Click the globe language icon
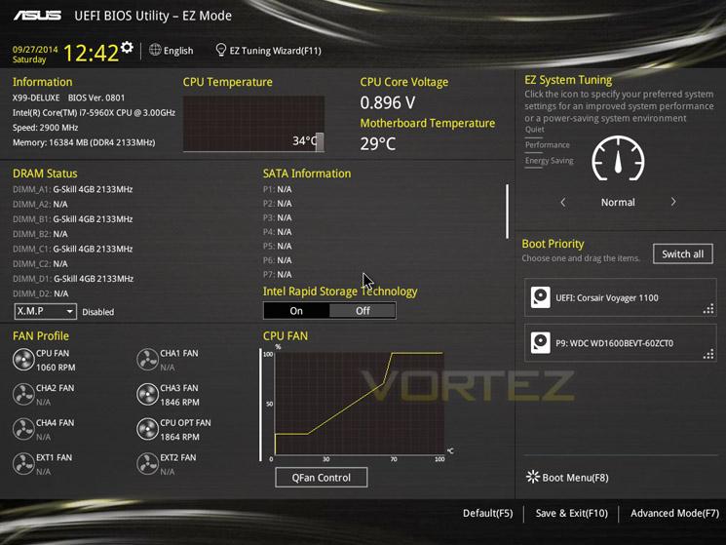The image size is (726, 545). tap(155, 50)
